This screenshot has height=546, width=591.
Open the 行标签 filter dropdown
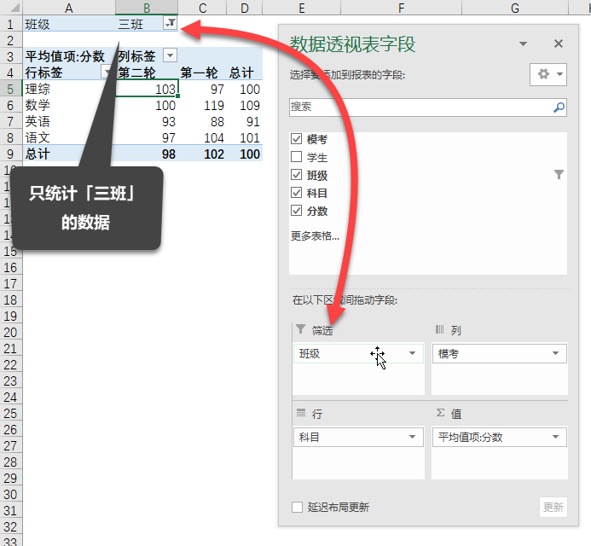107,73
